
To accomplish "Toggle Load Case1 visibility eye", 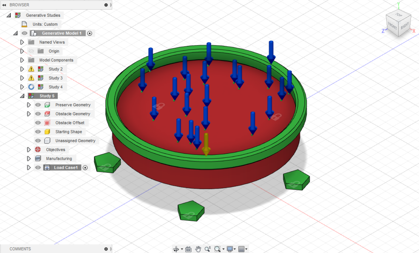I will pyautogui.click(x=38, y=167).
